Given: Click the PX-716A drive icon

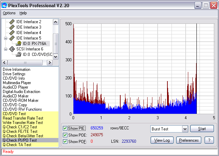Looking at the screenshot, I should 18,44.
